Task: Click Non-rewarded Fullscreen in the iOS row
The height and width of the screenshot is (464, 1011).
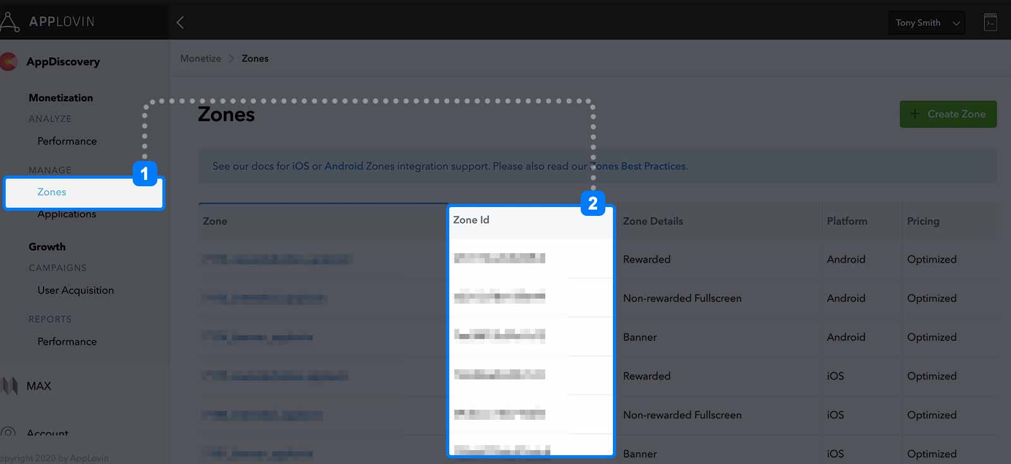Action: point(682,415)
